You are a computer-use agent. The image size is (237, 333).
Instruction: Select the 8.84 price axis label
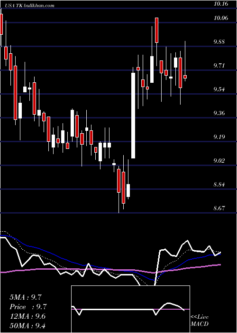click(219, 185)
